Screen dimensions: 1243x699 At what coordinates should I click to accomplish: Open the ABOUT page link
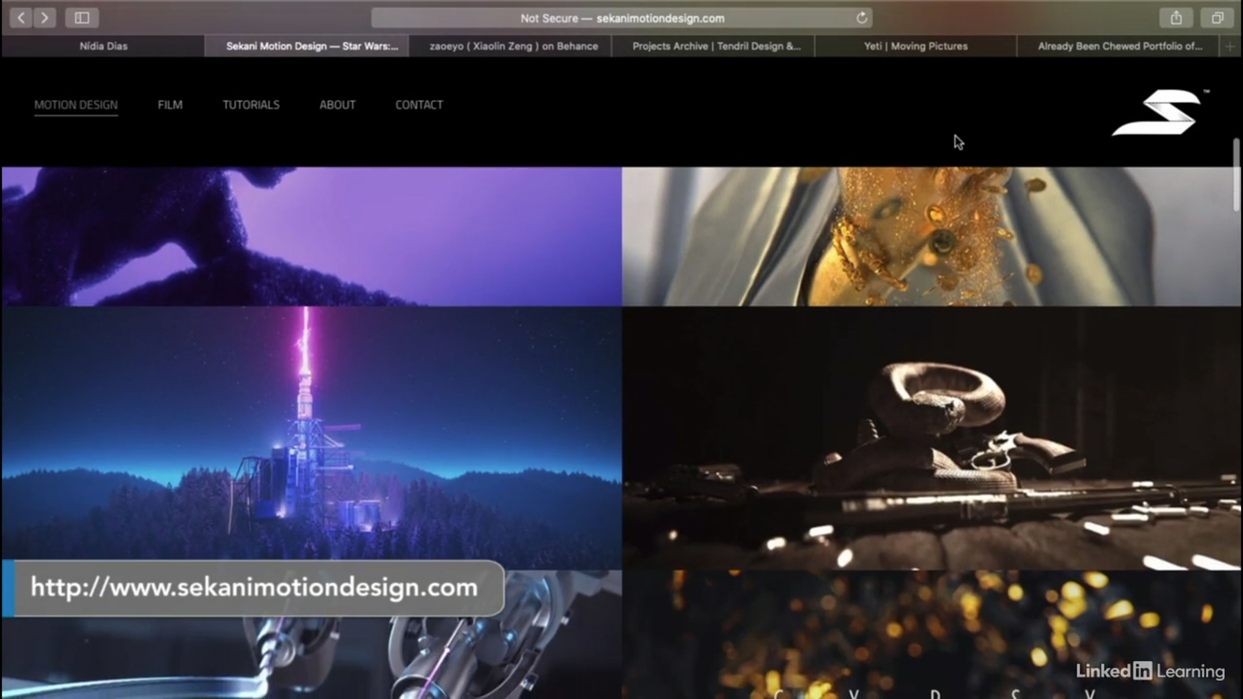(337, 105)
